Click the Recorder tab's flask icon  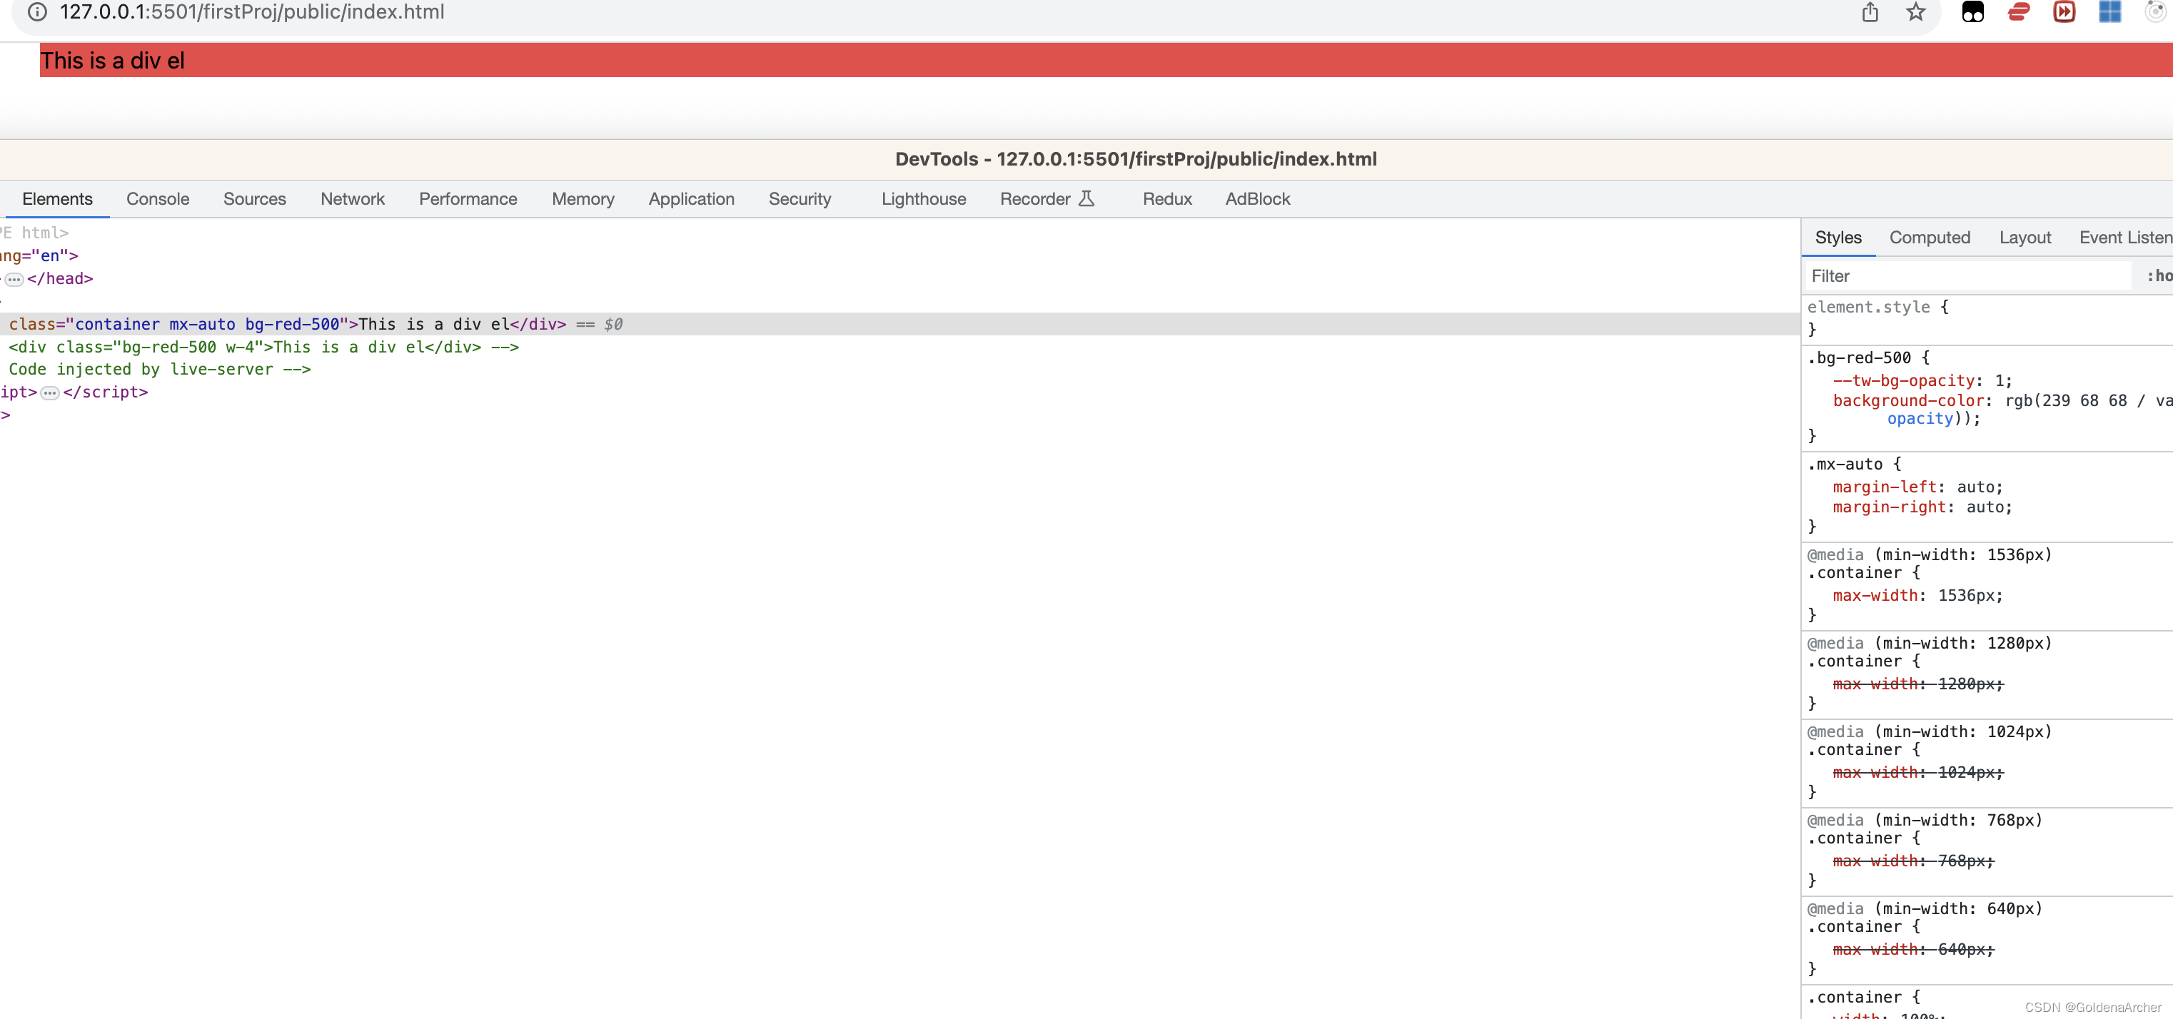1086,199
